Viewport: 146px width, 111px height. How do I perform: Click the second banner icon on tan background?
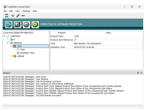(x=18, y=25)
